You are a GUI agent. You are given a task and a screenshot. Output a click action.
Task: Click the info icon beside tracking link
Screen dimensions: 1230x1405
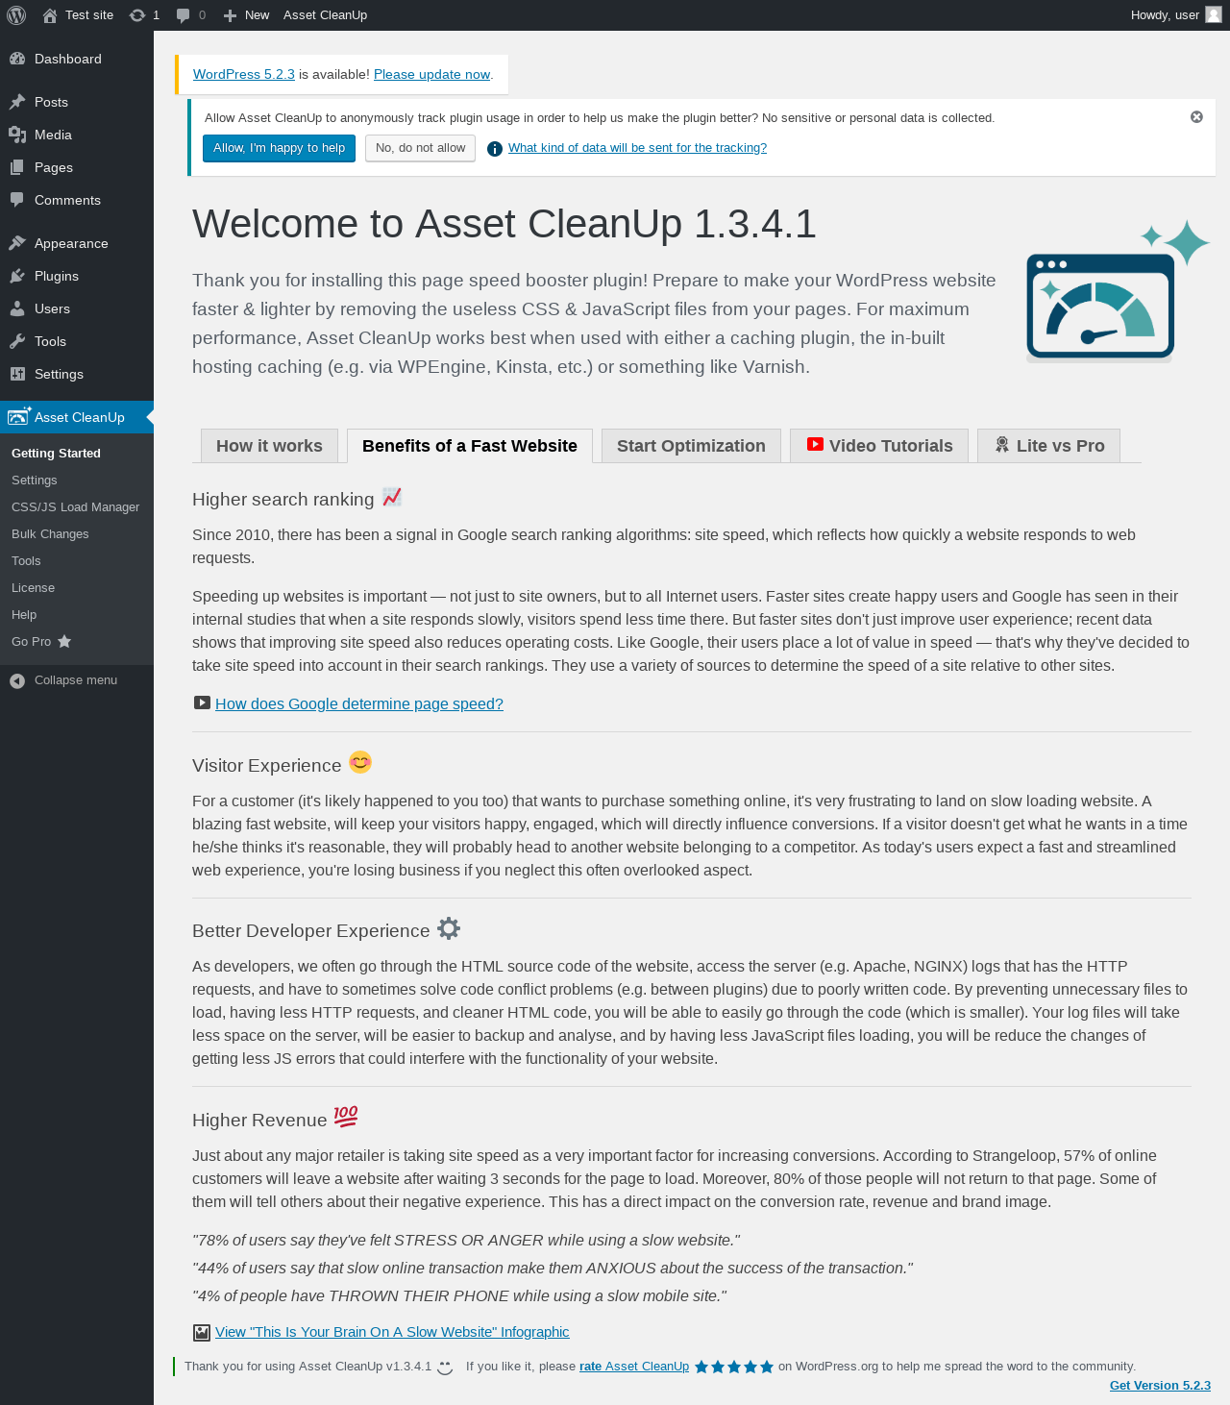(495, 149)
